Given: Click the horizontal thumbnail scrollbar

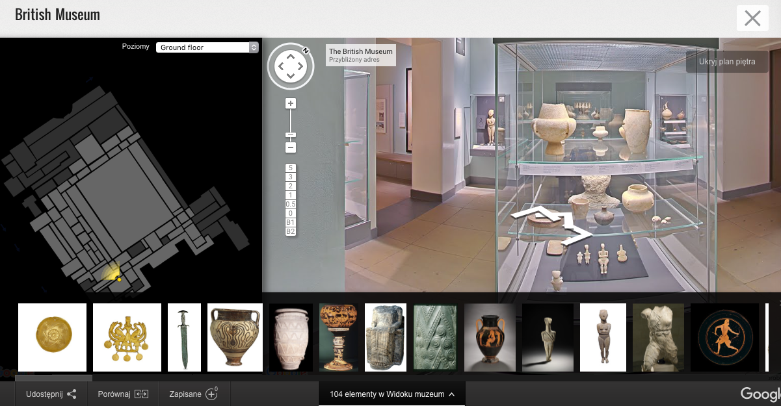Looking at the screenshot, I should [x=53, y=377].
